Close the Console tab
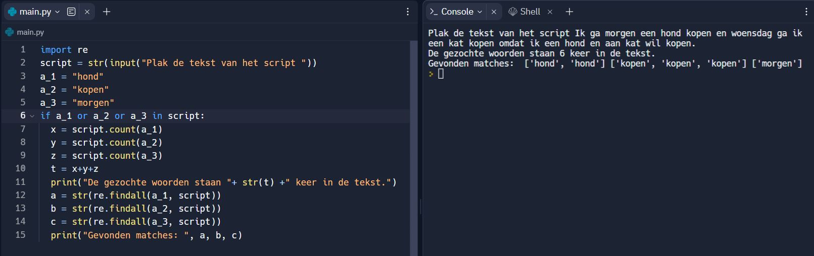The height and width of the screenshot is (256, 814). (x=494, y=12)
